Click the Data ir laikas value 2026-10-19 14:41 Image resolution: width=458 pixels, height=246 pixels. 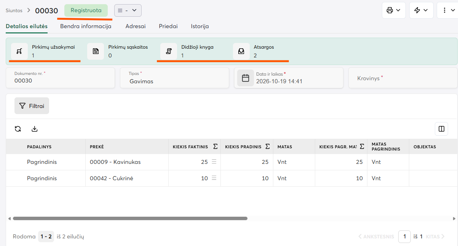click(279, 81)
